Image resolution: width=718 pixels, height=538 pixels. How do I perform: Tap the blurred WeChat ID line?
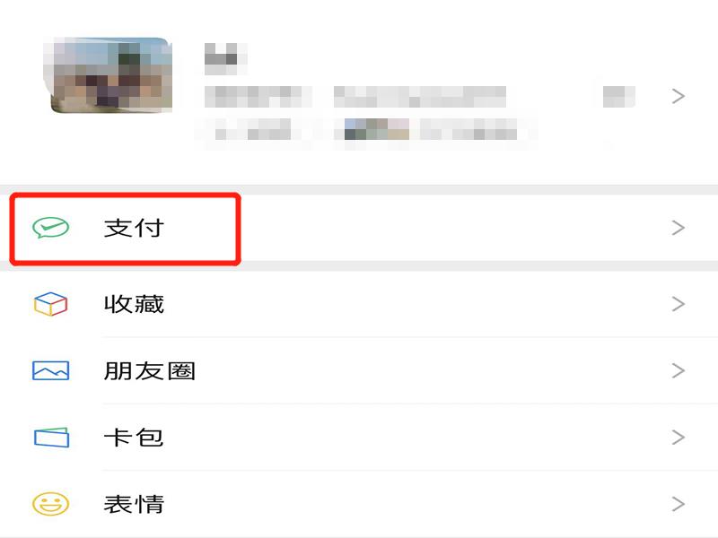point(355,97)
